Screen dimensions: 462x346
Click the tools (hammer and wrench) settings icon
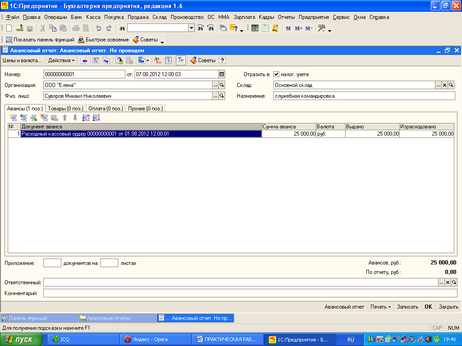(321, 28)
